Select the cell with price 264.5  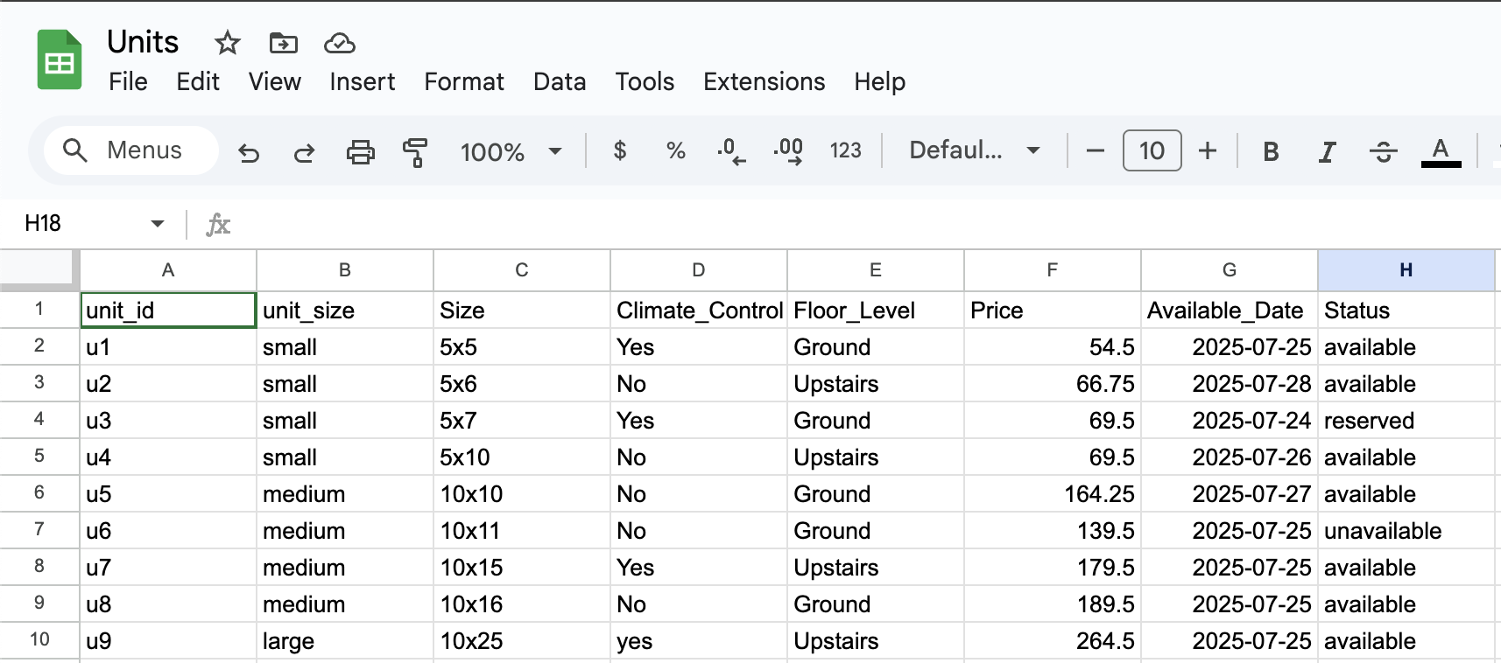1053,640
